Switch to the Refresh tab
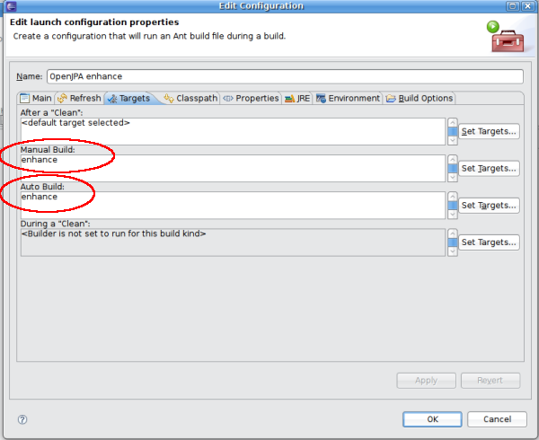539x440 pixels. pos(79,98)
